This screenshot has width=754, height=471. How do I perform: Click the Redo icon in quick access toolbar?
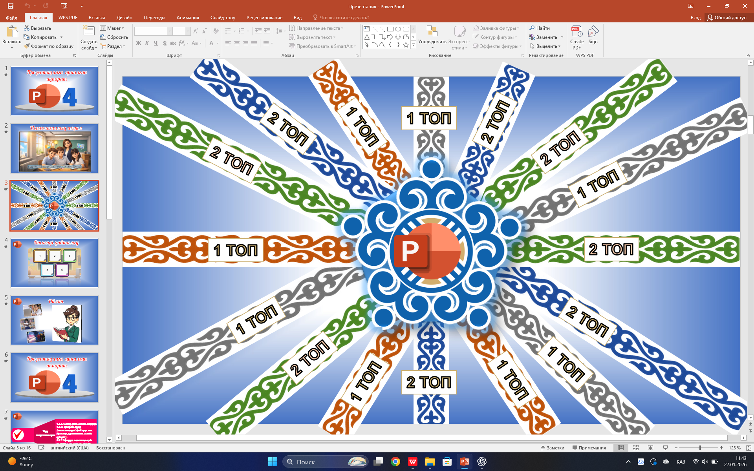coord(46,6)
